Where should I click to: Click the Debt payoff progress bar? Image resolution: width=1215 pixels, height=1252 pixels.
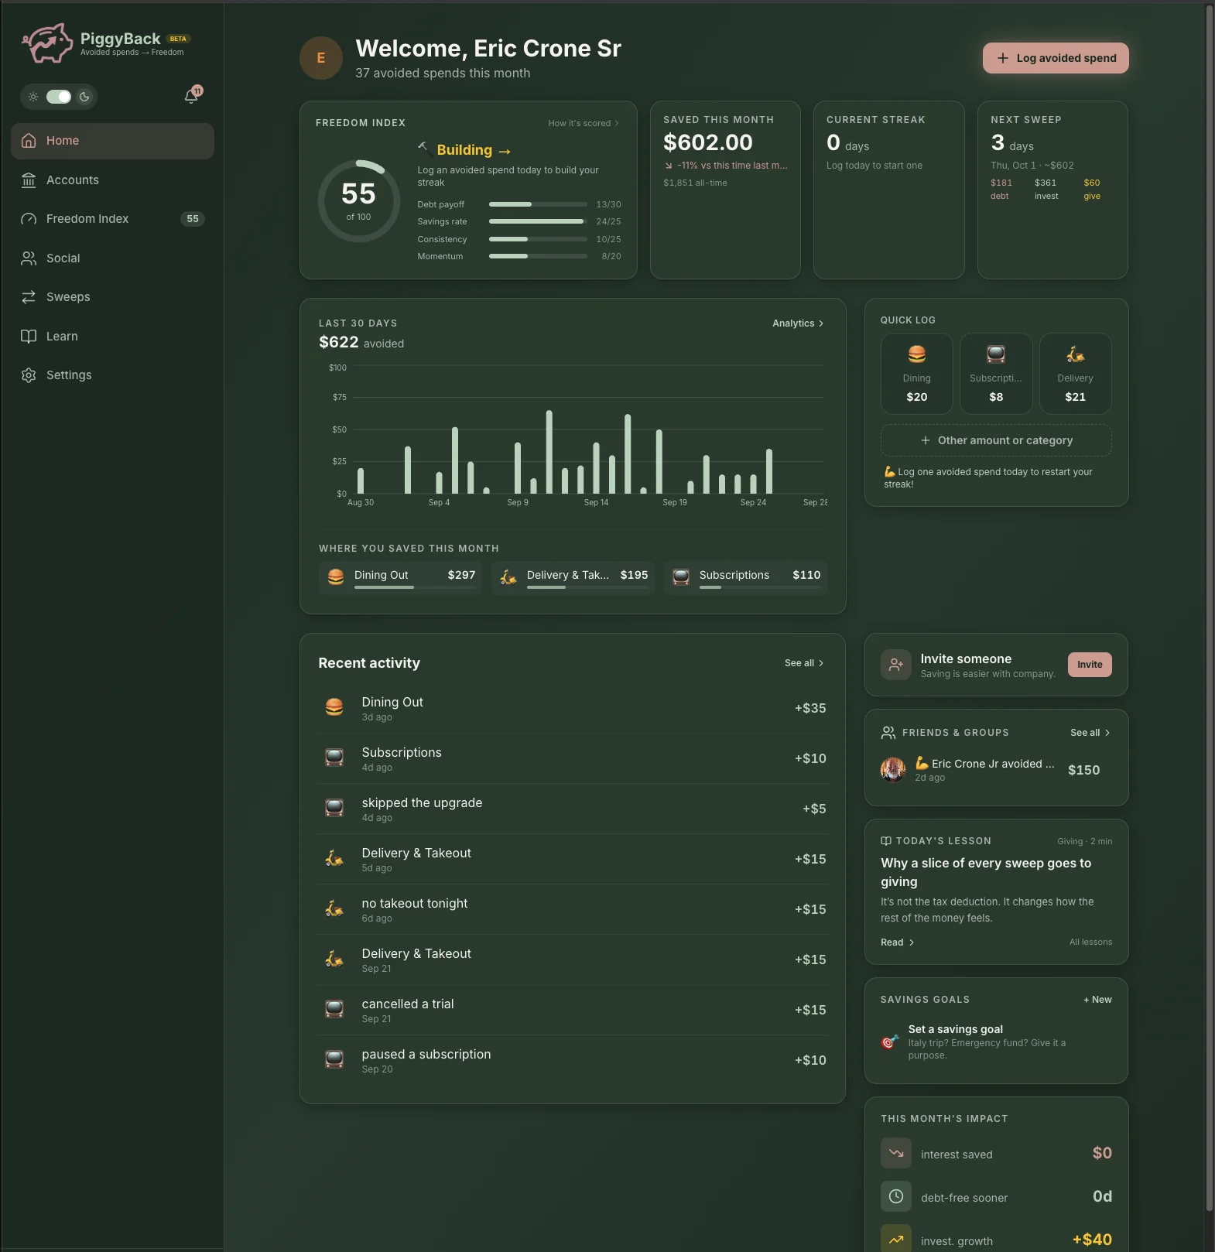point(538,204)
